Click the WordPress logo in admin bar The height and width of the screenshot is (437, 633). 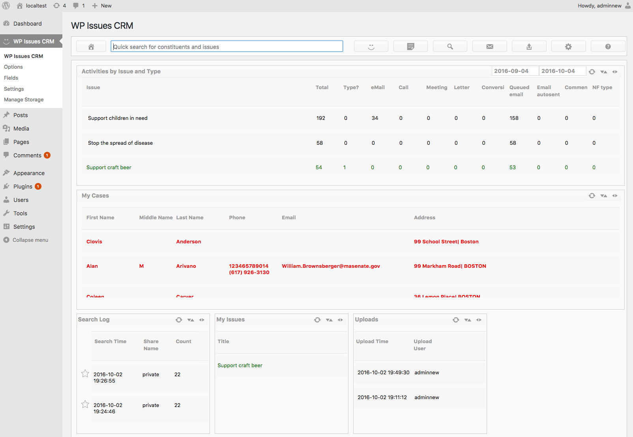6,6
